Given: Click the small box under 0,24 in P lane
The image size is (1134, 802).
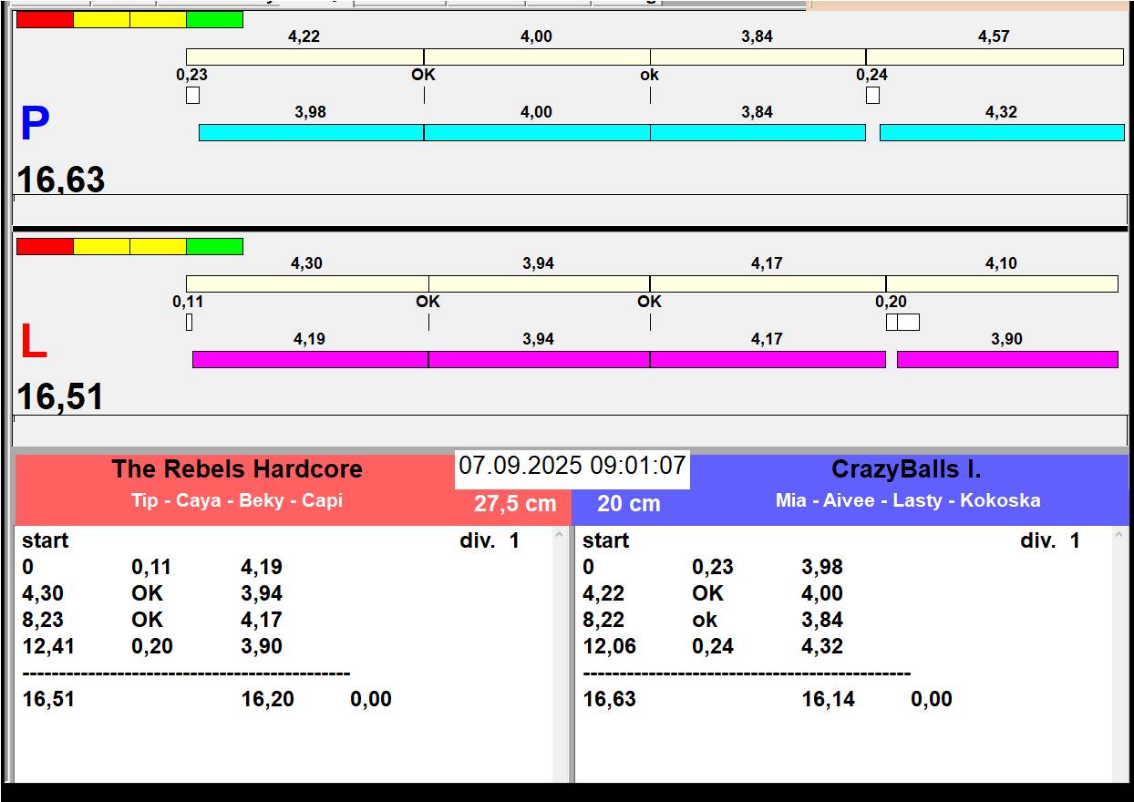Looking at the screenshot, I should [x=872, y=95].
